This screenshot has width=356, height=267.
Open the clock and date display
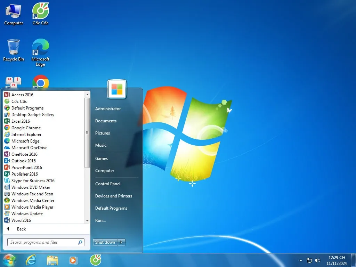337,260
